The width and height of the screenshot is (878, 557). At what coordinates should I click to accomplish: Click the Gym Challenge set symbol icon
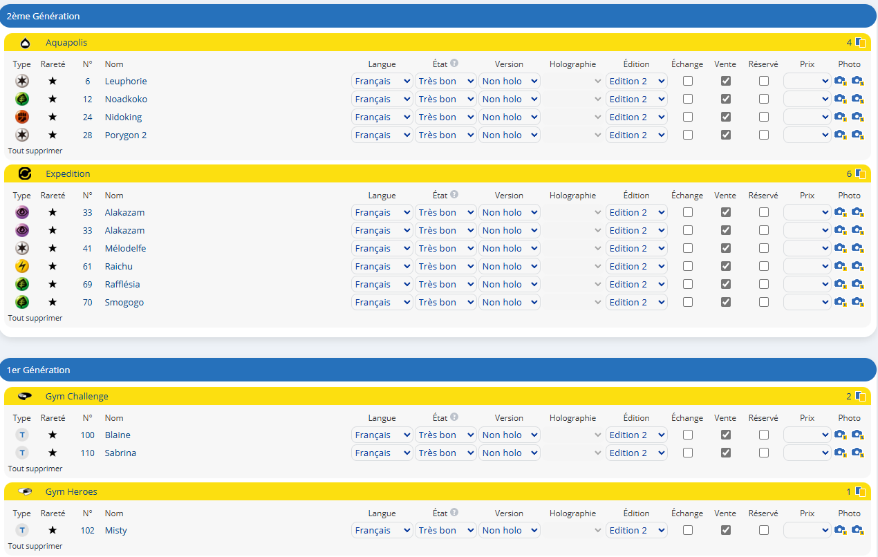pyautogui.click(x=26, y=396)
